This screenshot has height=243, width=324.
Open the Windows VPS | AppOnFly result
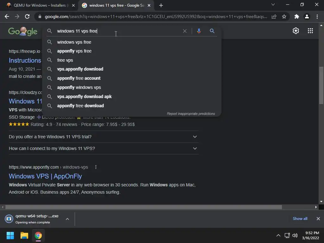click(x=45, y=176)
